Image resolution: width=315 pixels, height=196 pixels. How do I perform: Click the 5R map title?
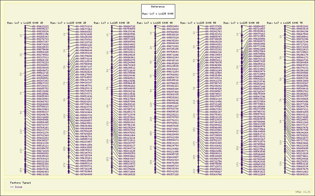(x=198, y=23)
